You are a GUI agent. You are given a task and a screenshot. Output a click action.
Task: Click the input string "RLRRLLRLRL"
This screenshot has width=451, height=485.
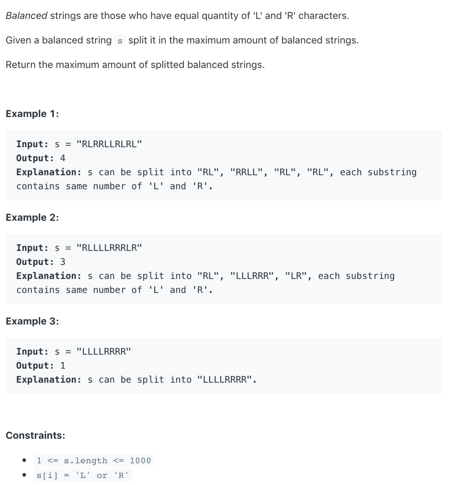pyautogui.click(x=109, y=144)
